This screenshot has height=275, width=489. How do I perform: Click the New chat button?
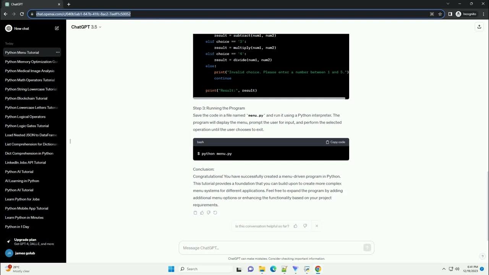pos(32,28)
